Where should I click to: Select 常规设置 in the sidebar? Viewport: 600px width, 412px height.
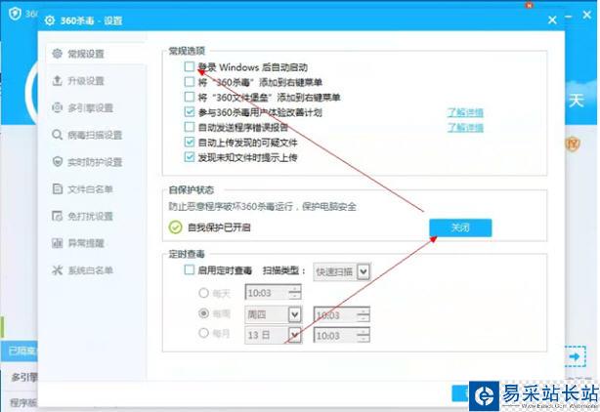[x=95, y=54]
